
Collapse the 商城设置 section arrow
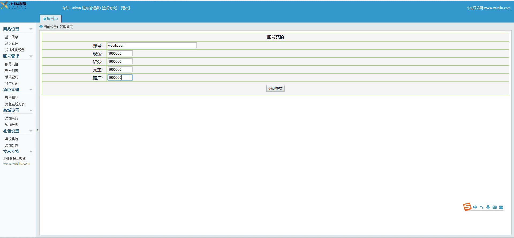coord(31,110)
